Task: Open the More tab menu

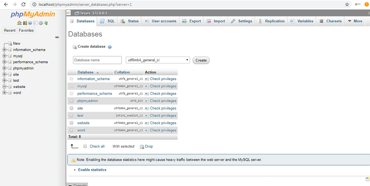Action: coord(355,21)
